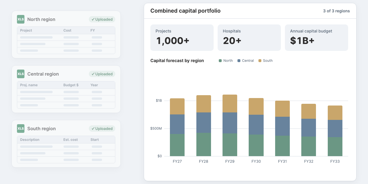Click the Description column header

[30, 140]
